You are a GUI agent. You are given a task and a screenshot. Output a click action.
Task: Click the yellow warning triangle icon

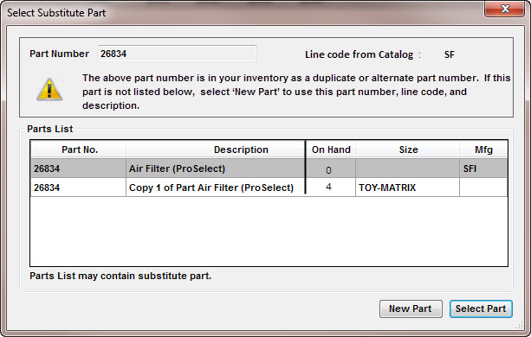(49, 90)
